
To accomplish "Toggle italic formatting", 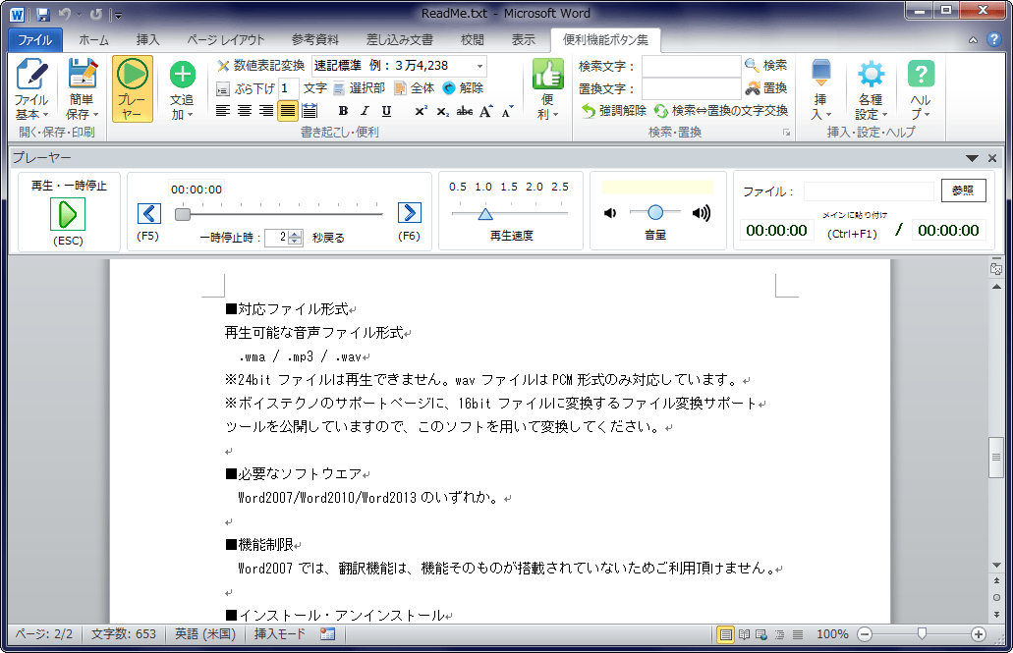I will [366, 111].
